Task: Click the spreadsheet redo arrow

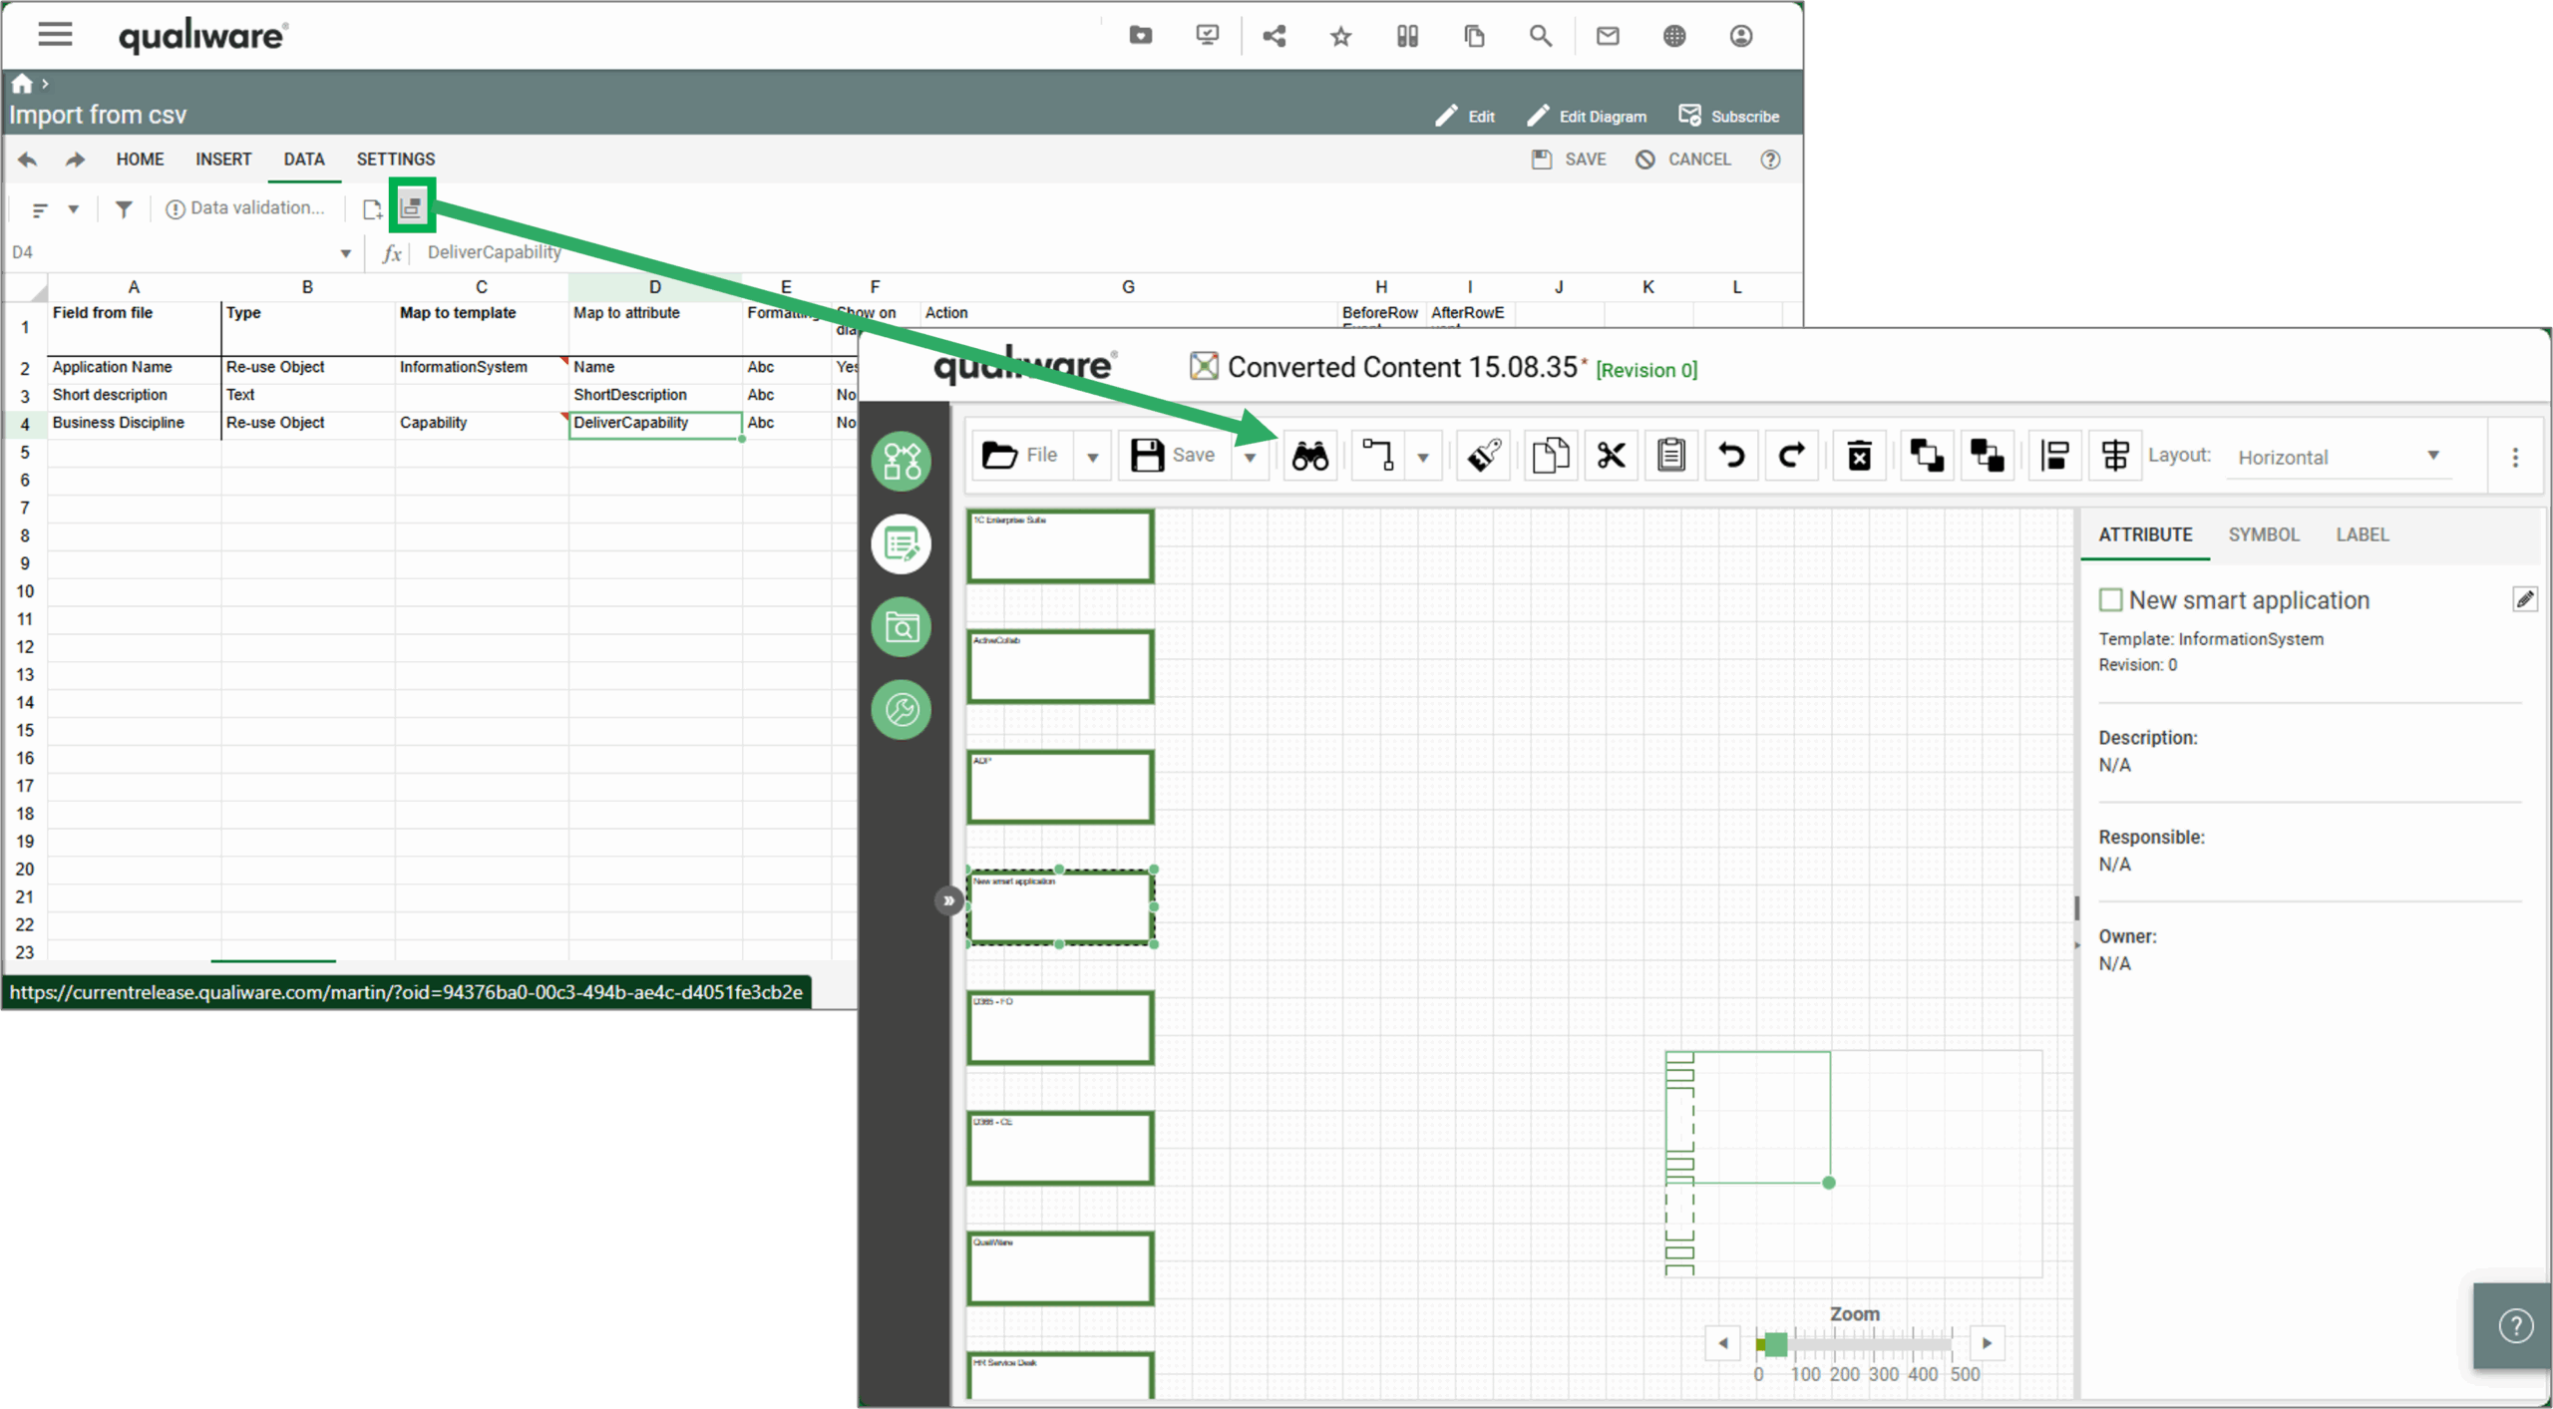Action: click(x=75, y=160)
